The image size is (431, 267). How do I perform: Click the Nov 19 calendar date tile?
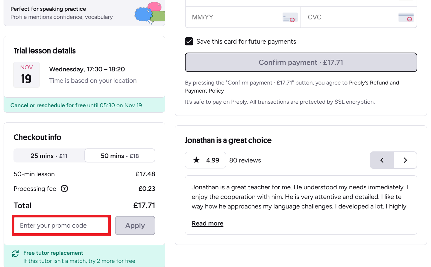tap(26, 75)
